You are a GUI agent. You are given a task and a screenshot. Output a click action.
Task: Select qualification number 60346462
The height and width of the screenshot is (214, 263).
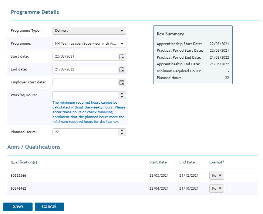point(18,189)
